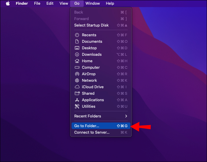Click the Utilities tools icon

point(77,107)
